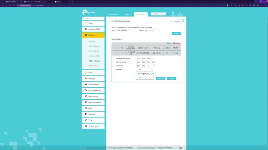268x150 pixels.
Task: Choose pppoe_ptm_12_0_d from Interface list
Action: pyautogui.click(x=145, y=74)
